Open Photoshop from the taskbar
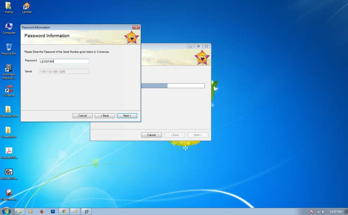 click(53, 211)
